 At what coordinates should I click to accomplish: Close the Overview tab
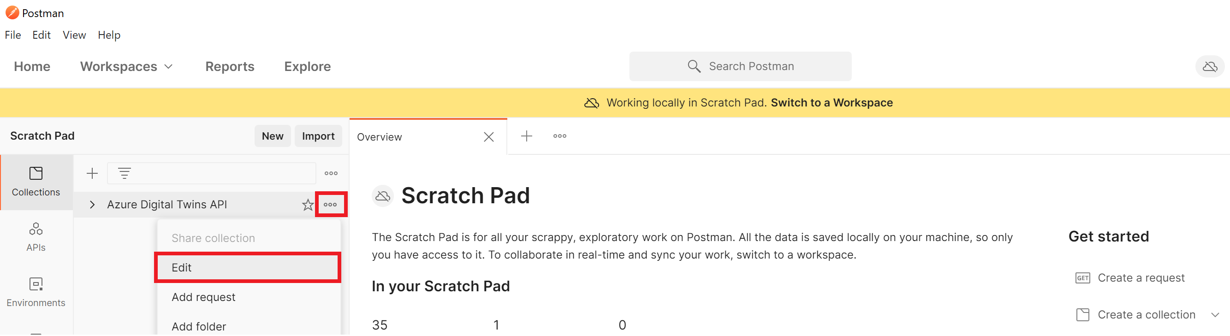click(x=488, y=137)
